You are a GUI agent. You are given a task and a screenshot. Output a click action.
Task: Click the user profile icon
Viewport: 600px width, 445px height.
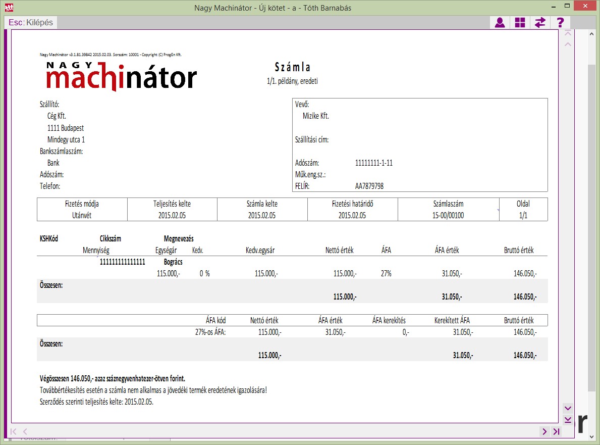click(500, 23)
